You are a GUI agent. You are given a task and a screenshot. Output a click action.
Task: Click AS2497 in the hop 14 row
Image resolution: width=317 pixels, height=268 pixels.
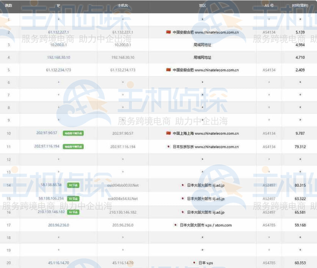coord(269,185)
